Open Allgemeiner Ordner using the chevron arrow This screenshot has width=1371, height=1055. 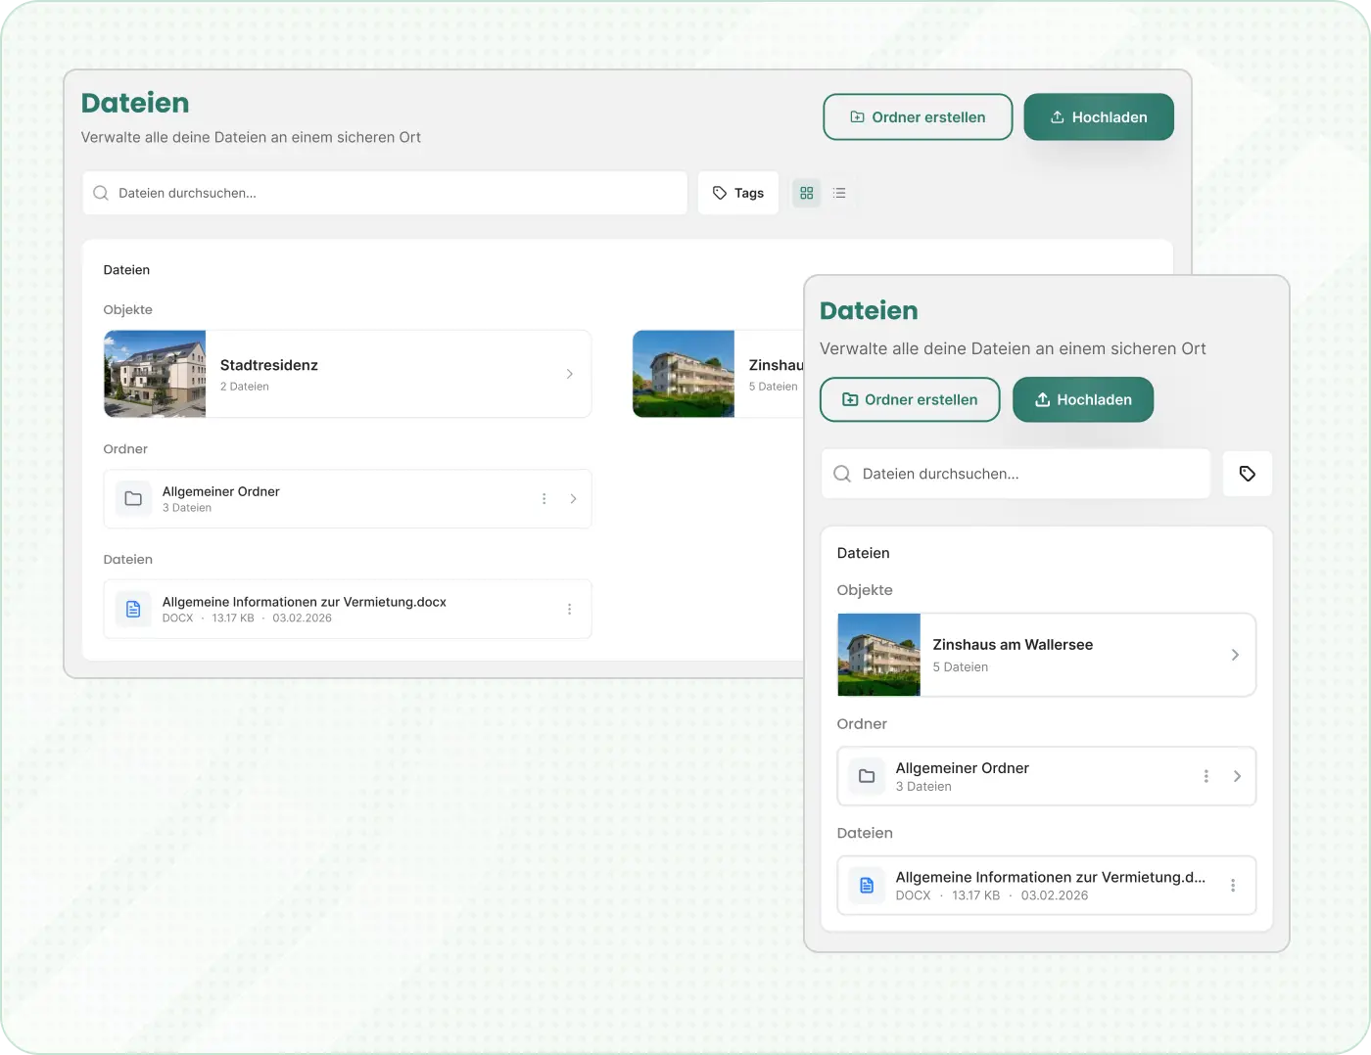point(573,498)
